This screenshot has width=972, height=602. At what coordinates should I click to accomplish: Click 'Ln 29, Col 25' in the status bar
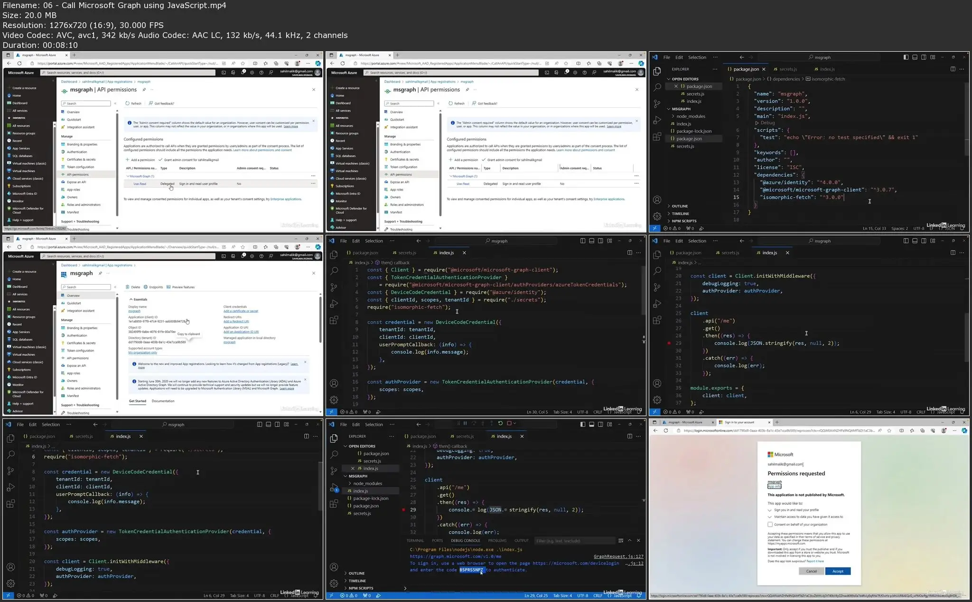pos(536,596)
